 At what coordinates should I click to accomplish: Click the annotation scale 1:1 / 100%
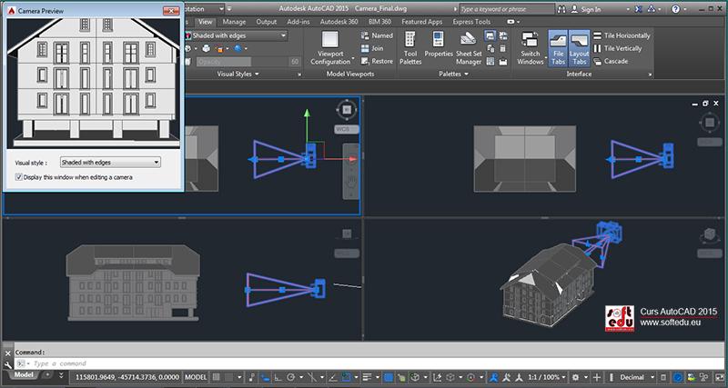tap(547, 377)
